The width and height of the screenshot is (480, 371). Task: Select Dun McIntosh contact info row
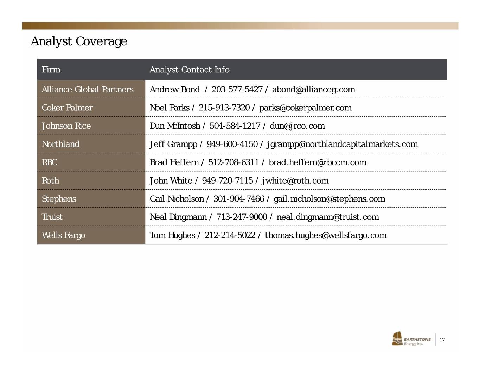point(296,126)
